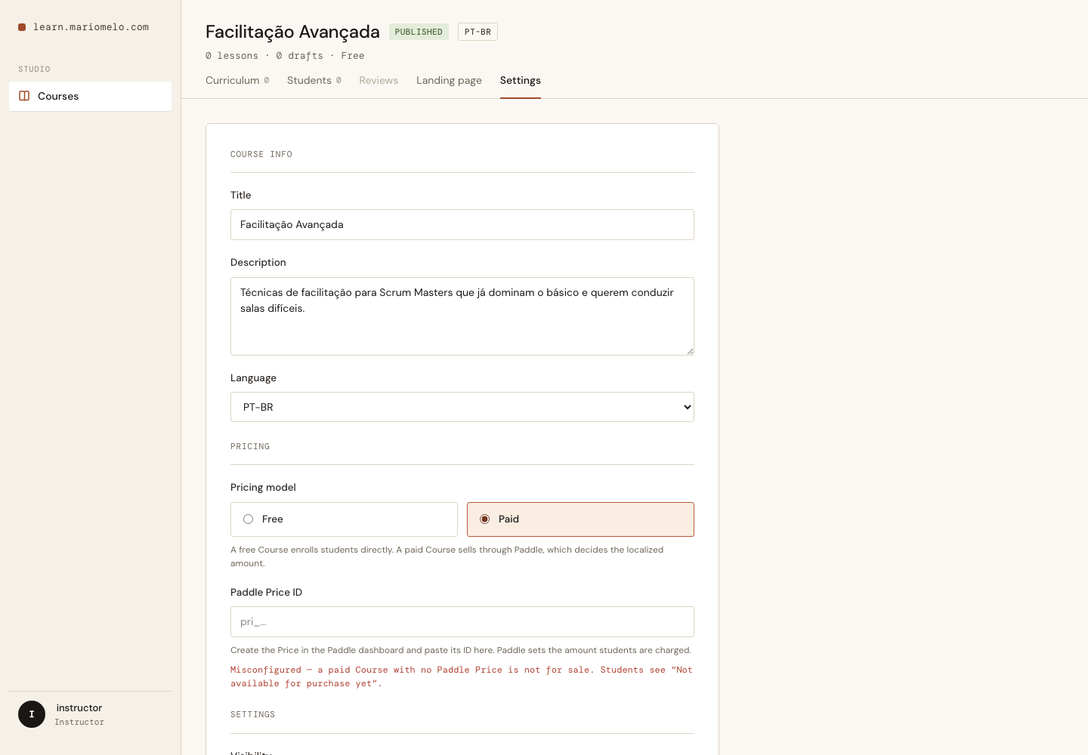1088x755 pixels.
Task: Click the '0 lessons · 0 drafts · Free' summary
Action: pos(285,56)
